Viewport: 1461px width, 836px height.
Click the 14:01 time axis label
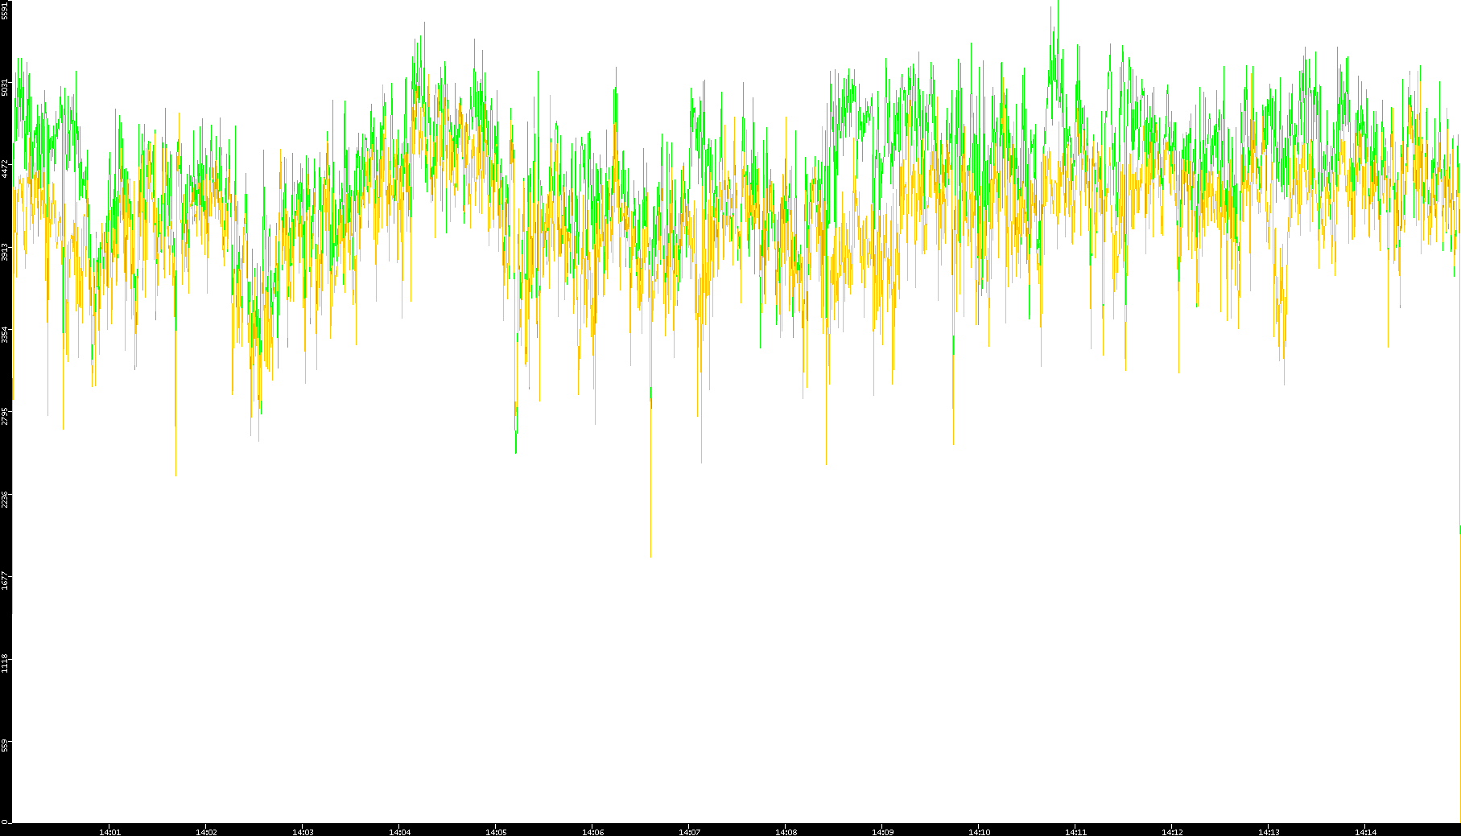109,832
